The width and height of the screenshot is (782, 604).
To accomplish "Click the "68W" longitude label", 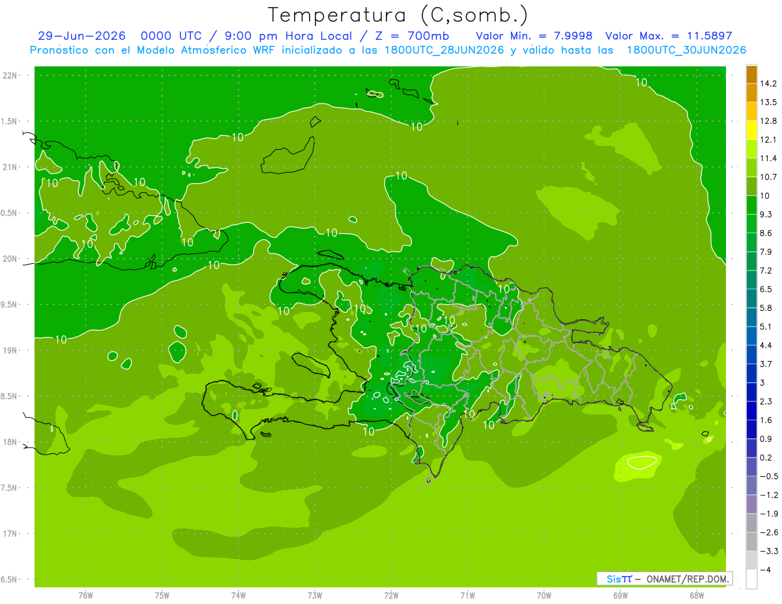I will [x=696, y=596].
